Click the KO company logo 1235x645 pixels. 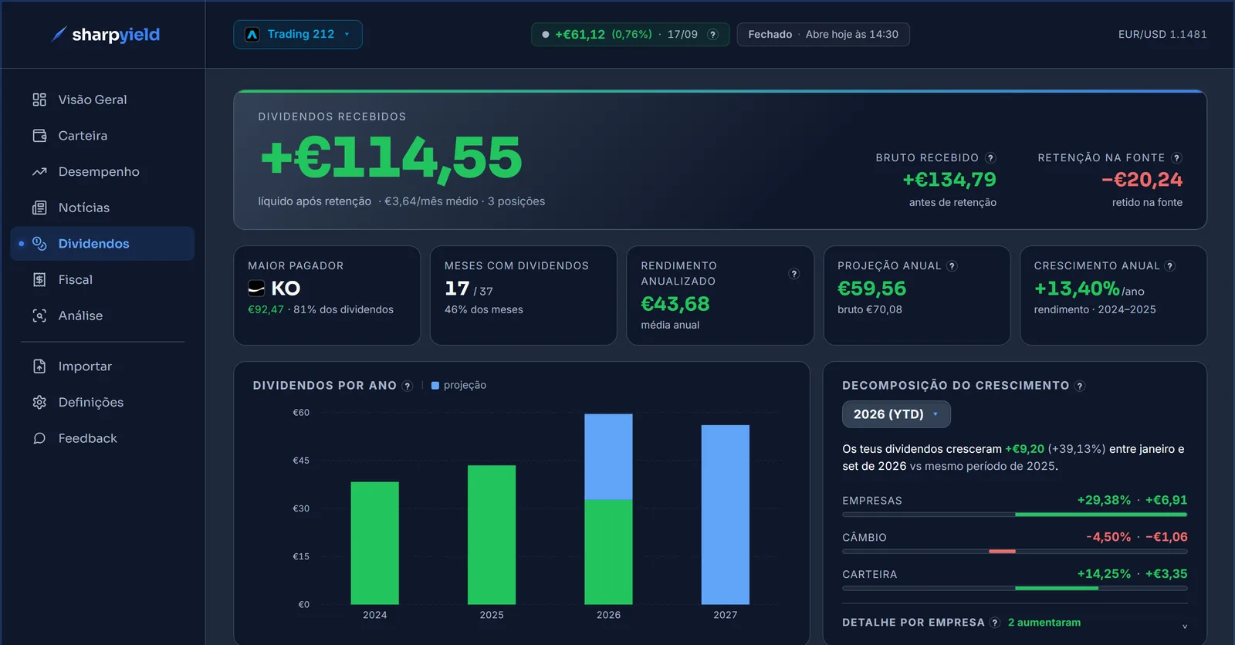256,289
